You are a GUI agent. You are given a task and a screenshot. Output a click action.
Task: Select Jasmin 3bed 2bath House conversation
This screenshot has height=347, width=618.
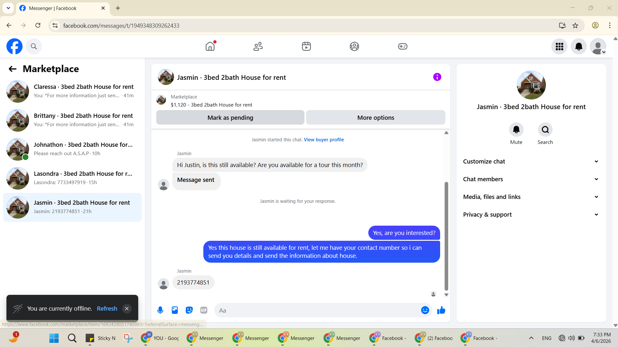click(72, 207)
